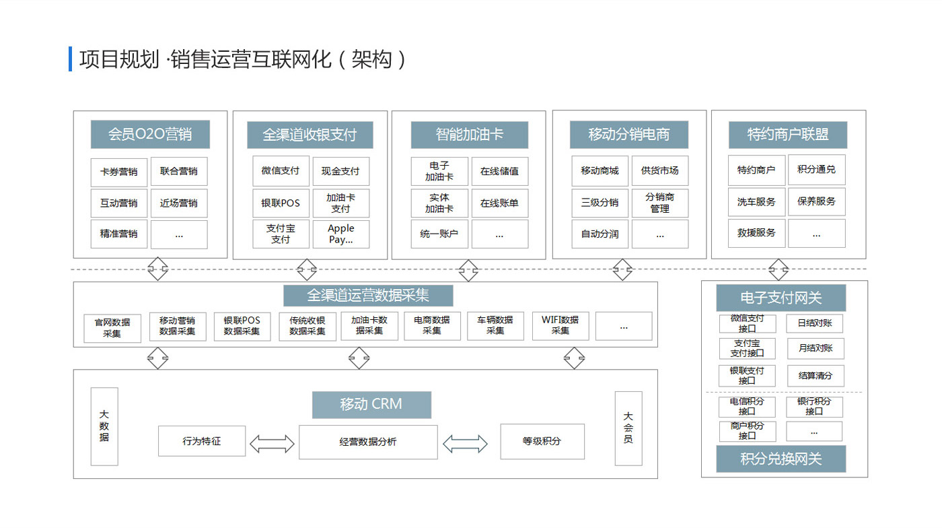Image resolution: width=942 pixels, height=528 pixels.
Task: Select the 移动分销电商 header block
Action: tap(629, 134)
